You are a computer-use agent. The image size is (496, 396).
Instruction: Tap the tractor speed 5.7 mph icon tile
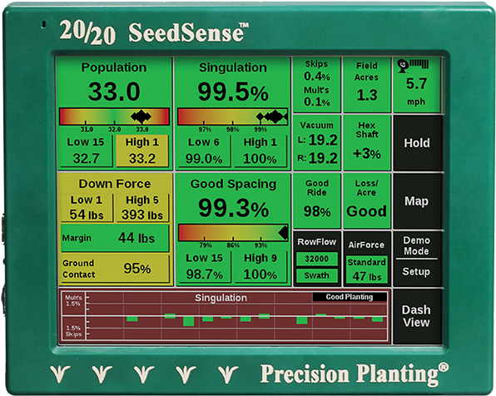[416, 85]
